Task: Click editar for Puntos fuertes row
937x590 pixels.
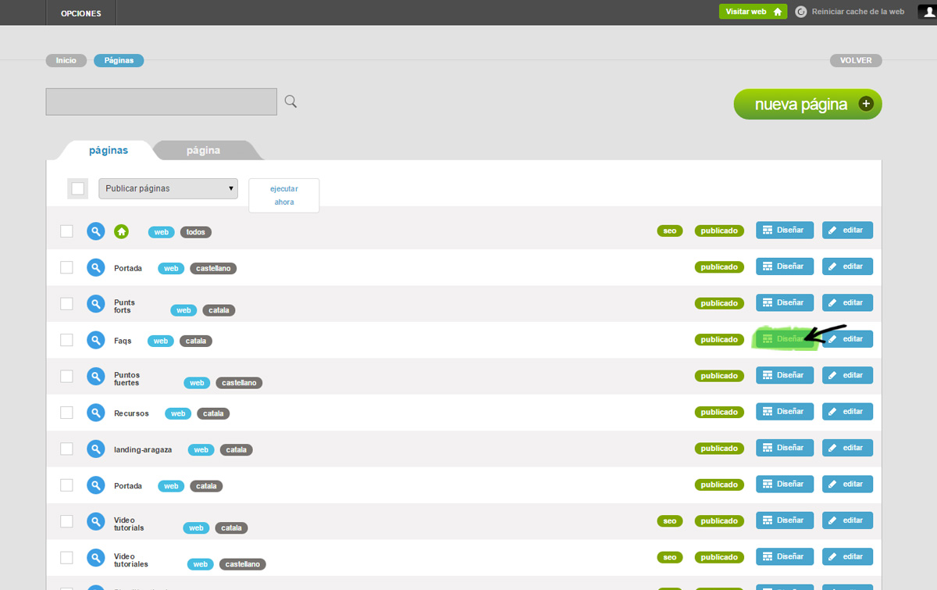Action: [x=847, y=375]
